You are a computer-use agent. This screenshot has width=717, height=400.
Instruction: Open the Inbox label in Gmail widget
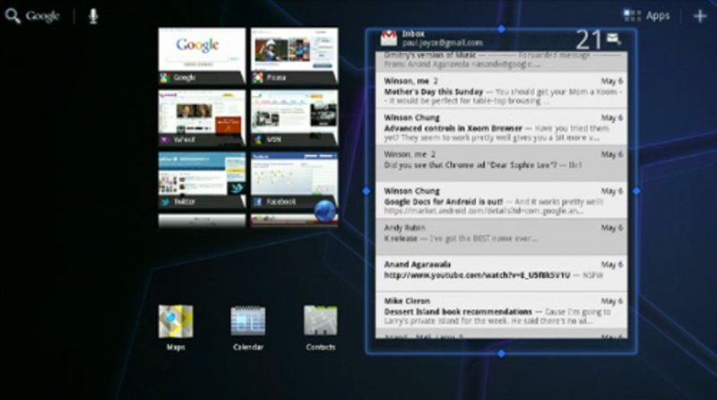[413, 34]
